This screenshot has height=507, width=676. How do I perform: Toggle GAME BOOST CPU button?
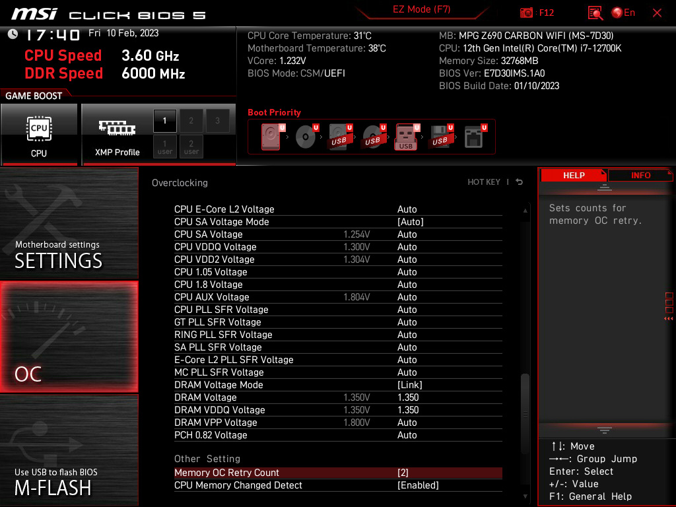[39, 134]
